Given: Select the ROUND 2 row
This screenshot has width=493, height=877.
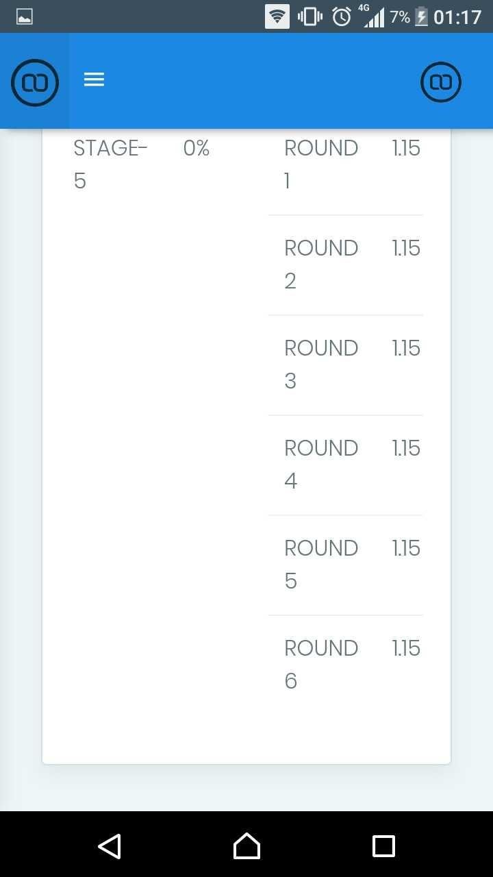Looking at the screenshot, I should coord(346,265).
